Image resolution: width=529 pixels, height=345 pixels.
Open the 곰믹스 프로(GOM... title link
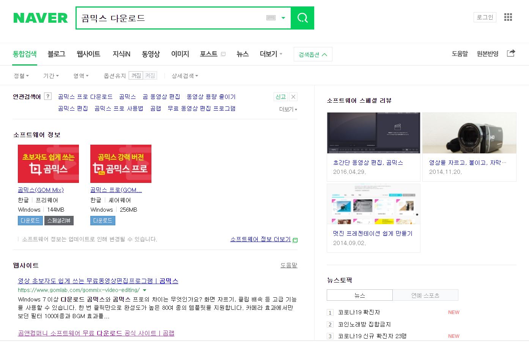tap(116, 190)
